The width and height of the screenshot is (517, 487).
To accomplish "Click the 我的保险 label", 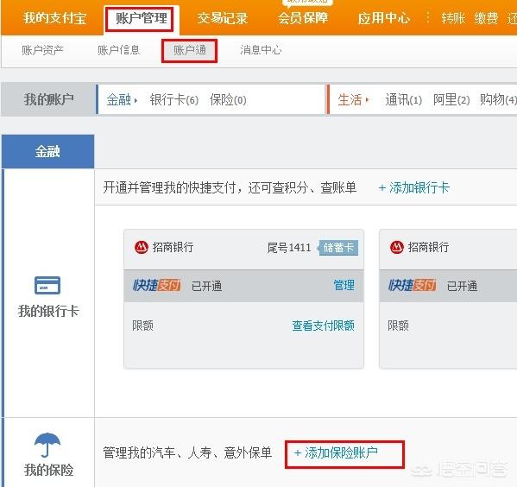I will pos(48,470).
